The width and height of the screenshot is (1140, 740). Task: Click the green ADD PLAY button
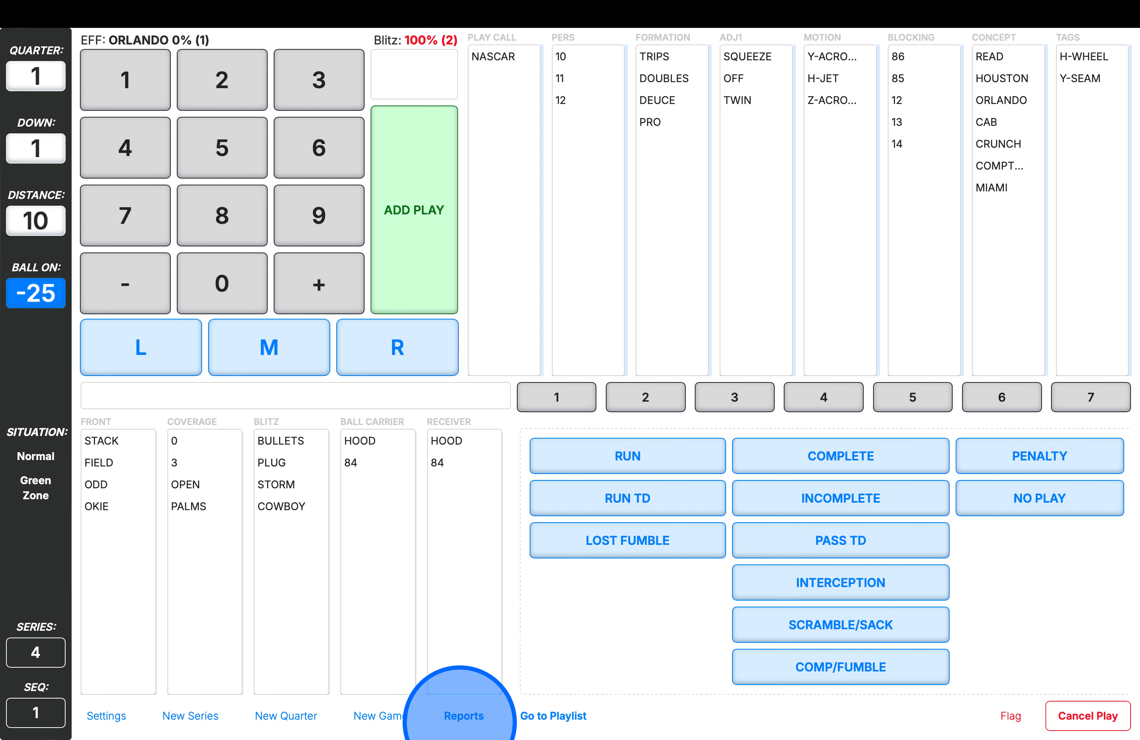point(414,210)
